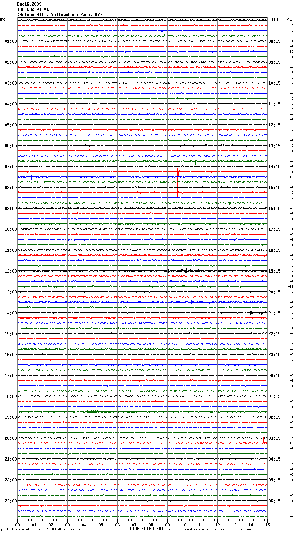Click the DC offset column header
The image size is (295, 534).
(x=288, y=19)
